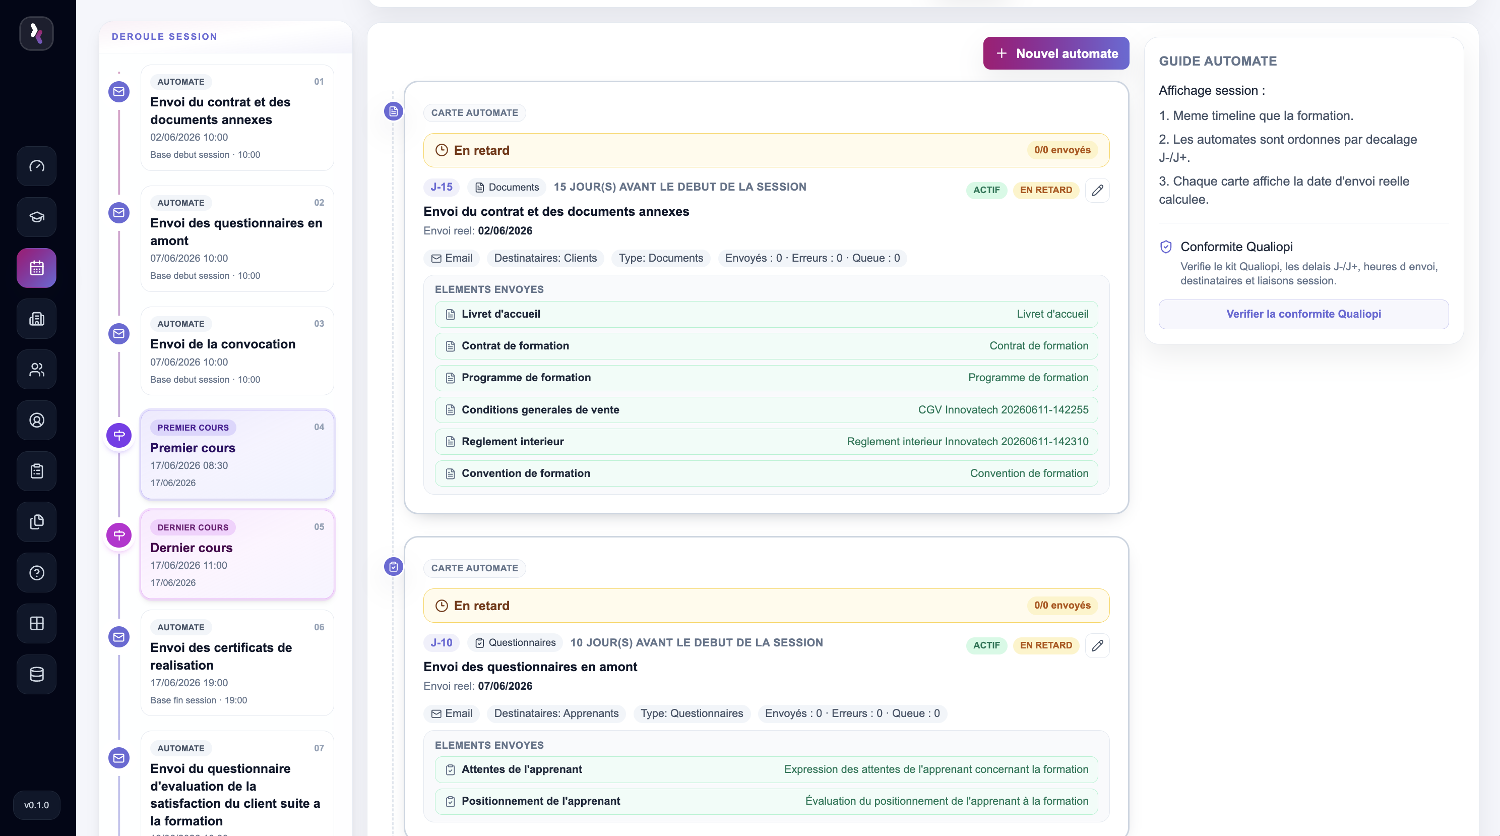Edit the Envoi du contrat automate with pencil
Viewport: 1500px width, 836px height.
[x=1097, y=190]
